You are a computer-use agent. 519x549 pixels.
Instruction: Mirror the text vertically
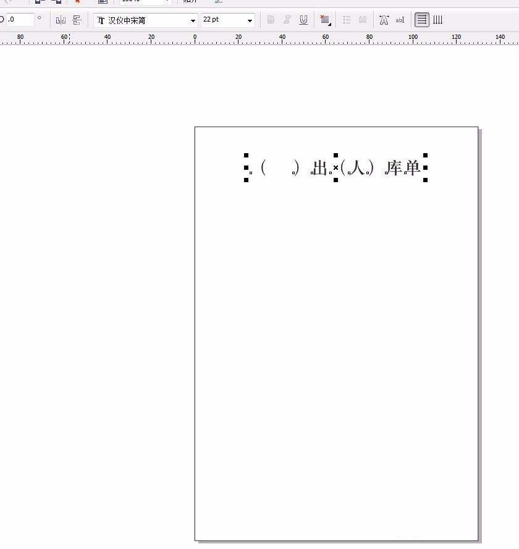pyautogui.click(x=75, y=20)
